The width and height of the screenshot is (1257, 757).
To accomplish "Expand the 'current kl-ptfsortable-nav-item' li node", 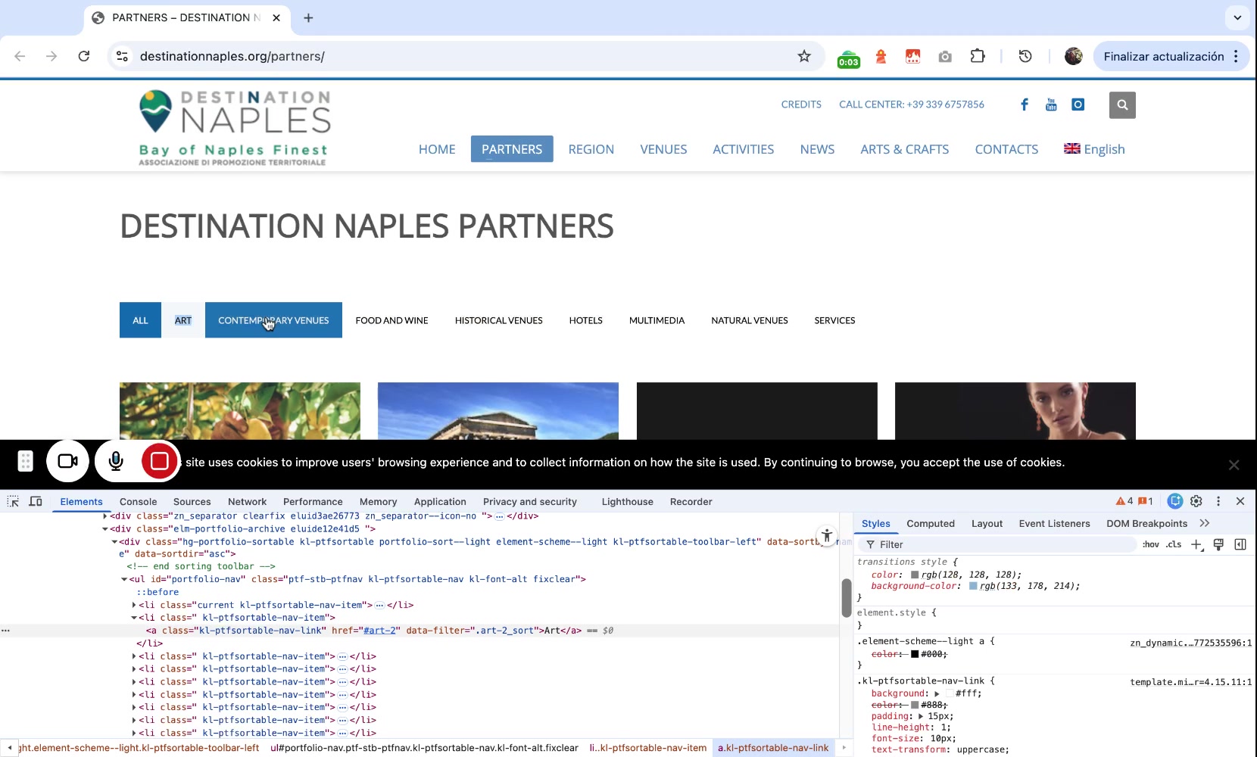I will pyautogui.click(x=134, y=605).
